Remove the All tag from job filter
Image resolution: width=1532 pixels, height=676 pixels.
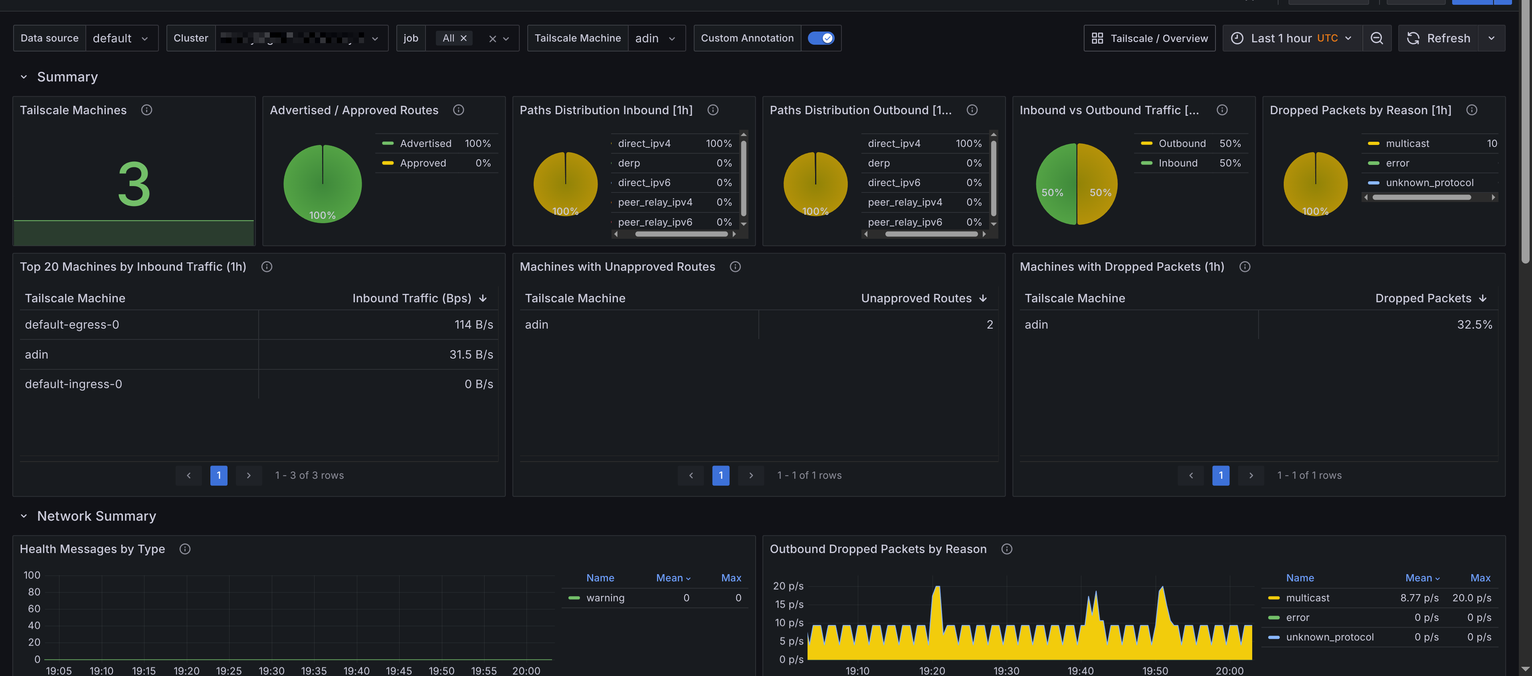pyautogui.click(x=464, y=38)
